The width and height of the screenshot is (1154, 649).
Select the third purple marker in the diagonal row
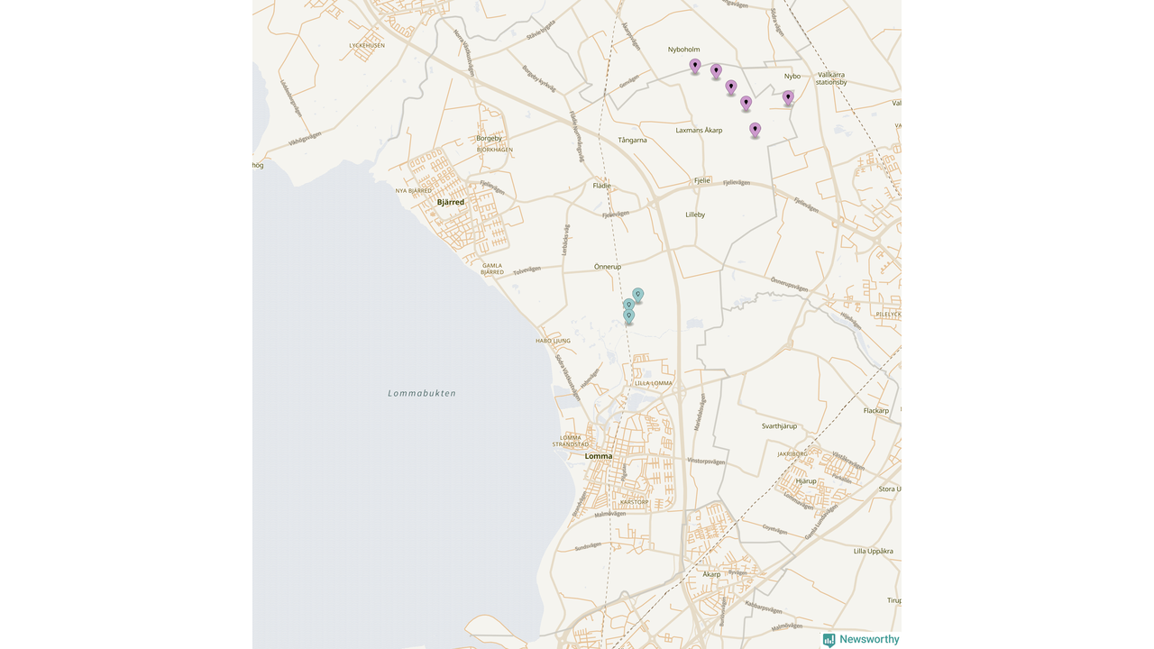(x=731, y=87)
